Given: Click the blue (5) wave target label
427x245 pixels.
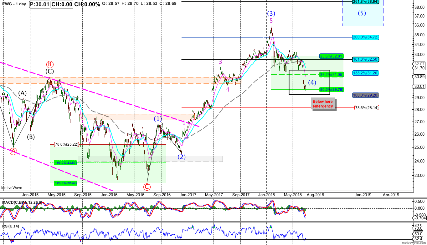Looking at the screenshot, I should pos(362,13).
